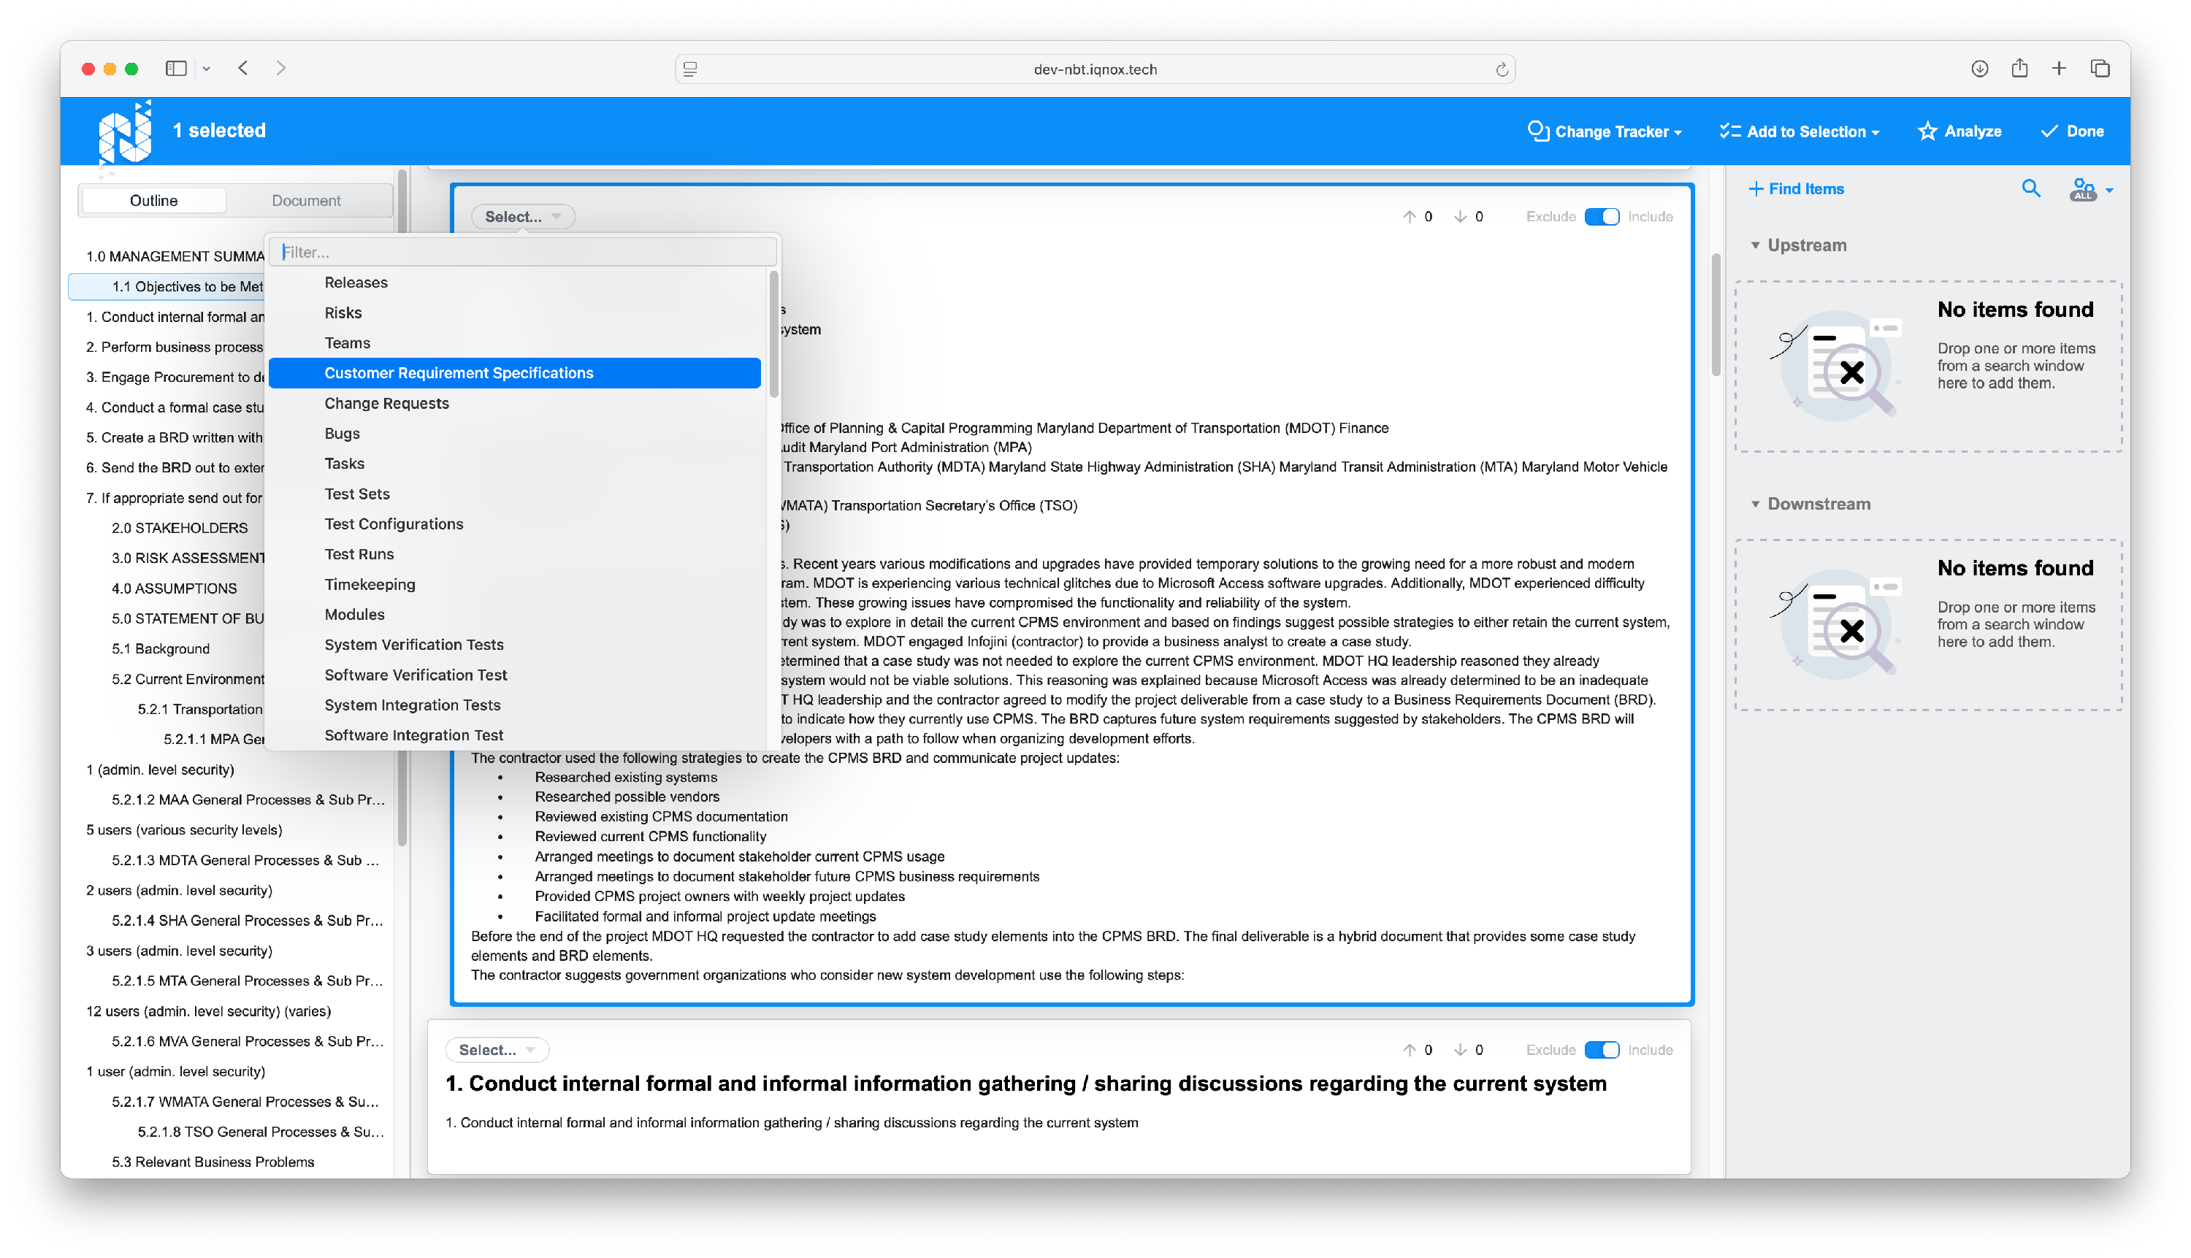This screenshot has height=1258, width=2191.
Task: Click the page reload icon in address bar
Action: 1502,69
